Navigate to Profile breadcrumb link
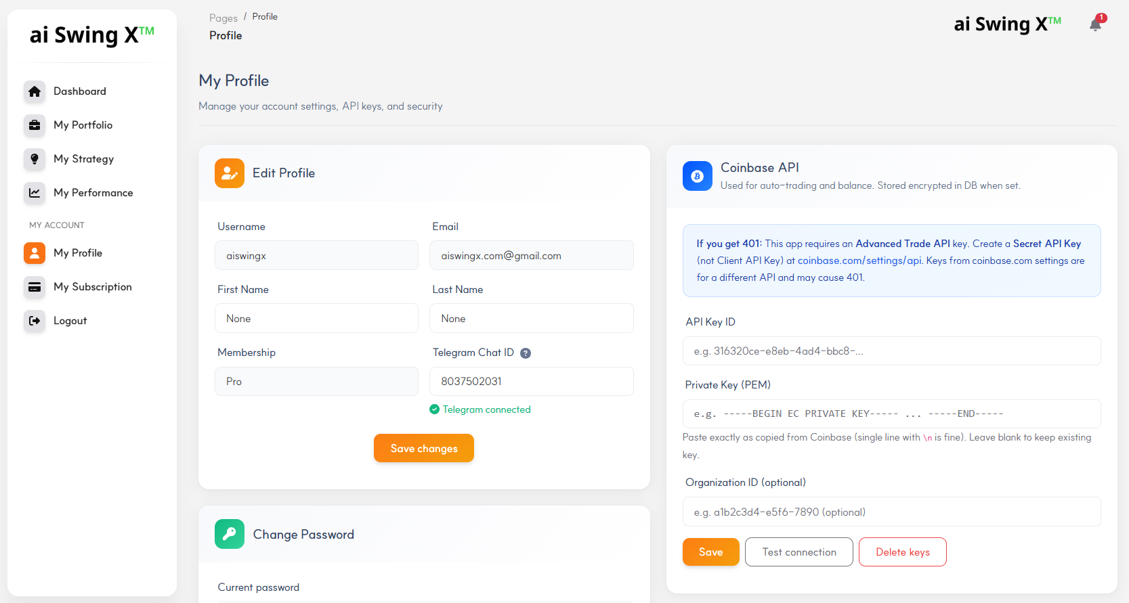1129x603 pixels. [265, 16]
